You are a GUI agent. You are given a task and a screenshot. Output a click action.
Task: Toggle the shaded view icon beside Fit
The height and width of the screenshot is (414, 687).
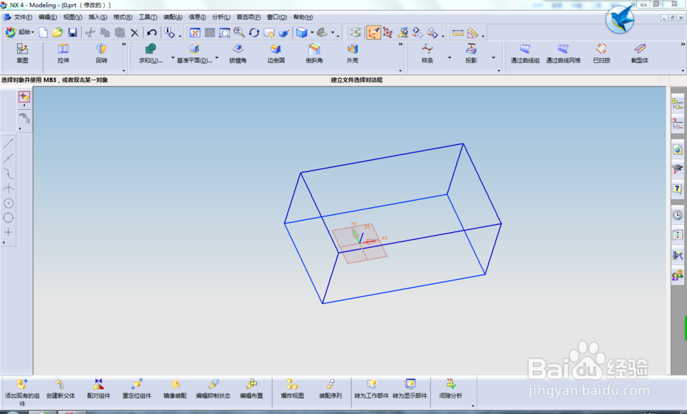click(x=210, y=33)
